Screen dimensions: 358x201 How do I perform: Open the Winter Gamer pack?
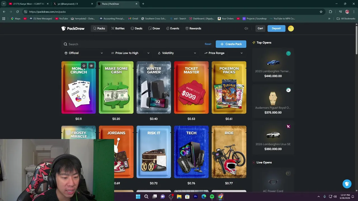click(x=154, y=88)
